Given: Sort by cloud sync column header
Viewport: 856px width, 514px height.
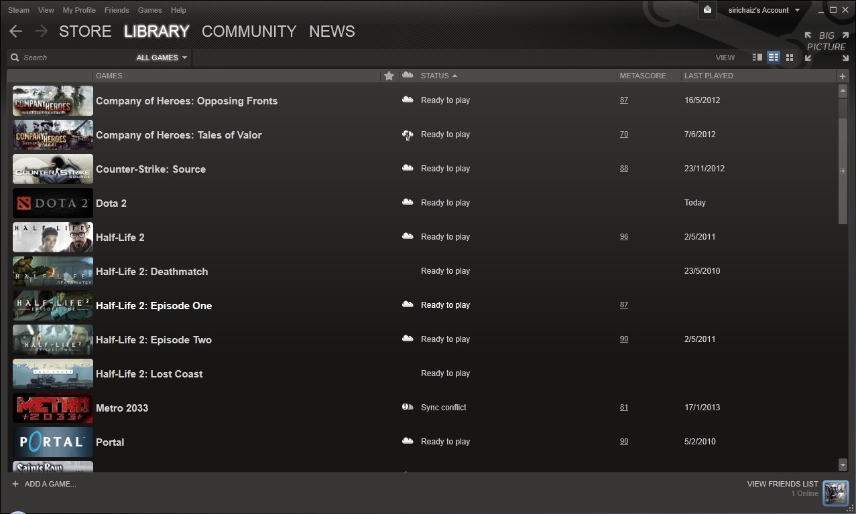Looking at the screenshot, I should pyautogui.click(x=408, y=75).
